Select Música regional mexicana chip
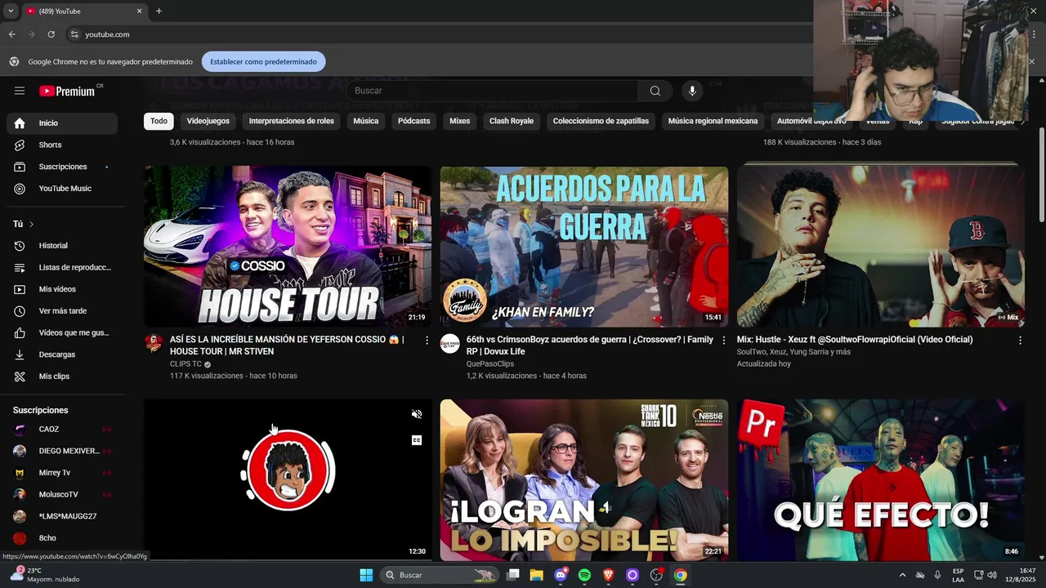Viewport: 1046px width, 588px height. click(713, 121)
